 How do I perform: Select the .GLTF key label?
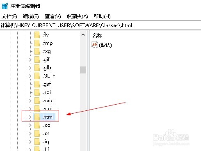pyautogui.click(x=49, y=76)
